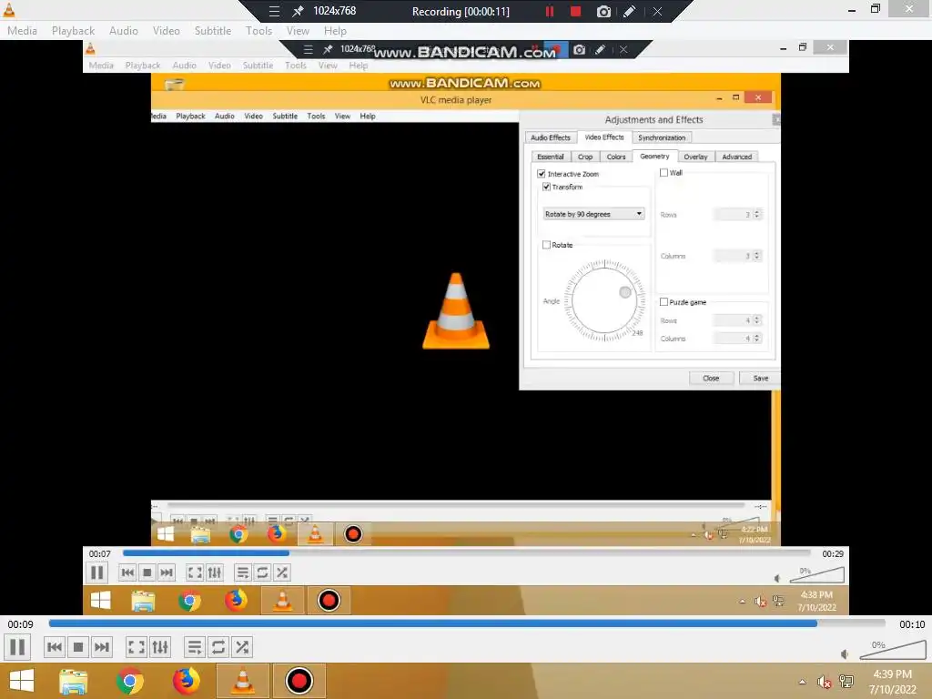
Task: Click the Close button in Adjustments dialog
Action: [x=711, y=378]
